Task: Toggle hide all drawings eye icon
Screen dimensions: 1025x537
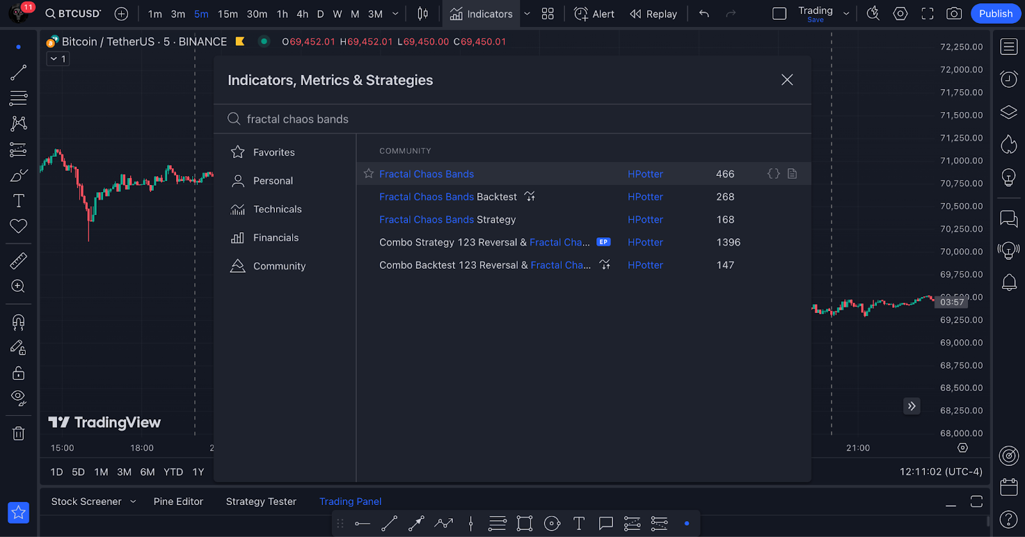Action: tap(19, 398)
